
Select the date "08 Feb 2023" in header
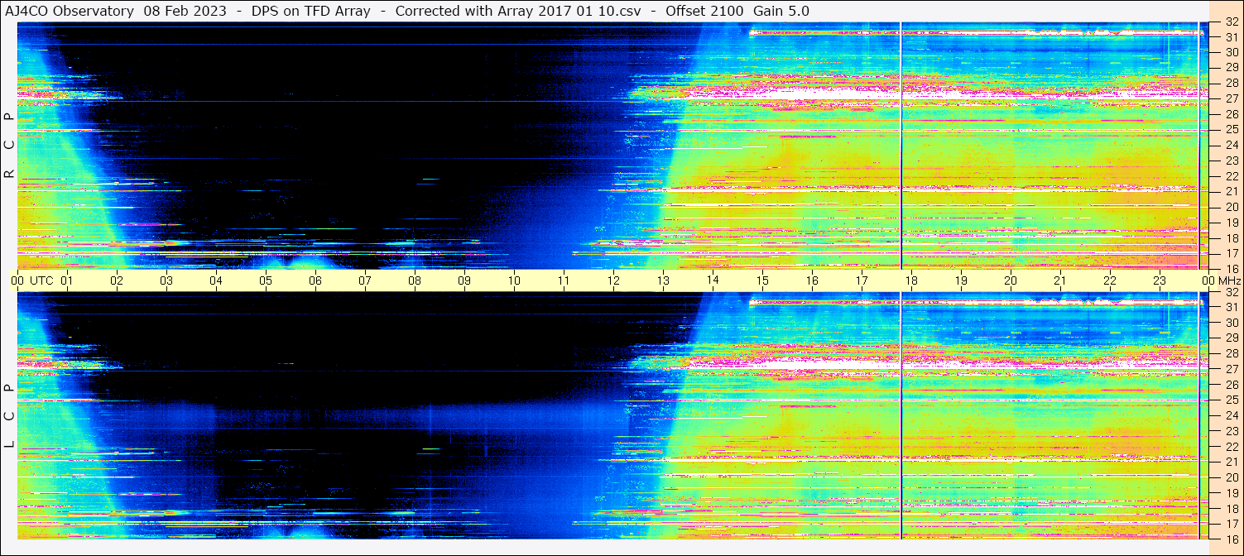point(185,11)
